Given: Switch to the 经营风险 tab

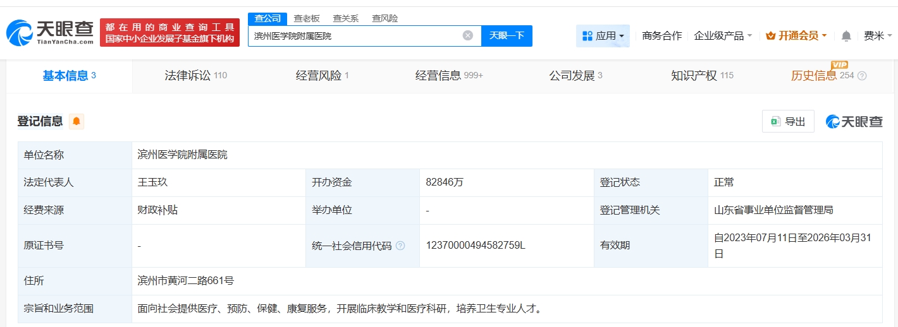Looking at the screenshot, I should click(322, 76).
